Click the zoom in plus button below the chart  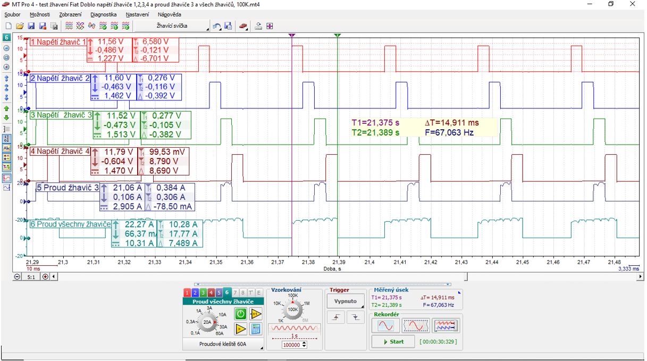point(45,276)
